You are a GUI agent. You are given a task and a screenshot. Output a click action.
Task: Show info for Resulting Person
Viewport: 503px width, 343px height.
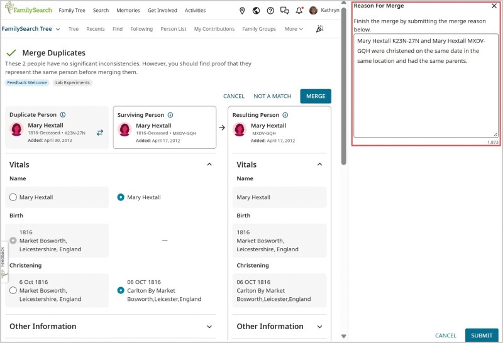285,115
